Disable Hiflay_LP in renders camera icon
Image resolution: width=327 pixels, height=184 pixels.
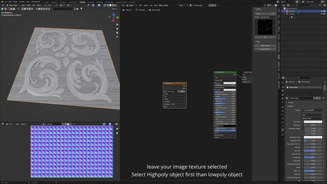324,11
